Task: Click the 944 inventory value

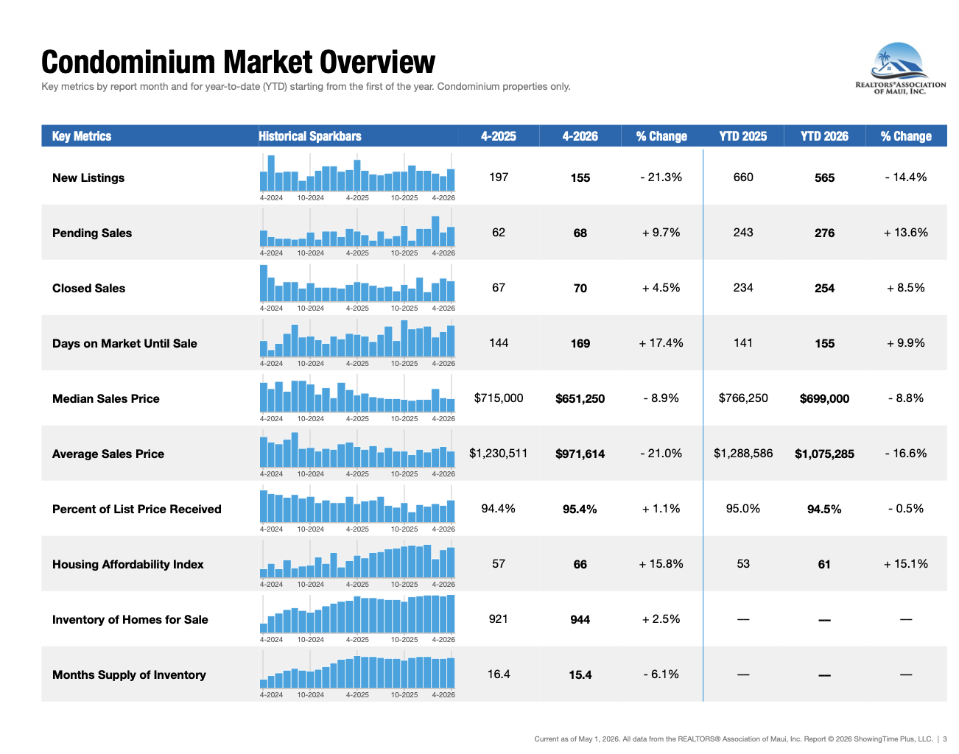Action: 580,619
